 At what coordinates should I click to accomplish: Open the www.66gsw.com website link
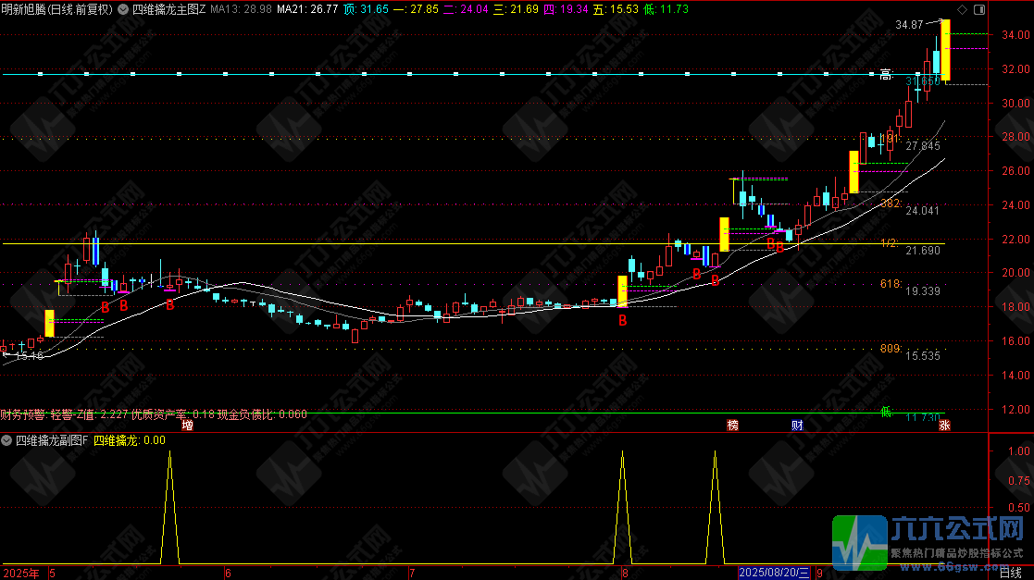(x=956, y=565)
